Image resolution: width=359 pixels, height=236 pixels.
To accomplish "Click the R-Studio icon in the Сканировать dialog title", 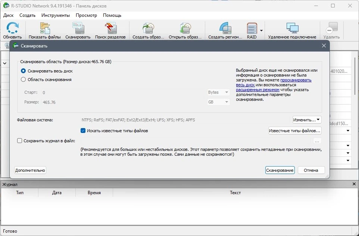I will [x=16, y=46].
